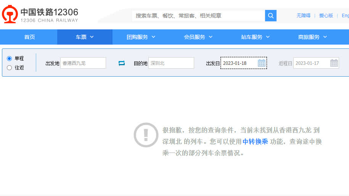Click the site search text box

pyautogui.click(x=198, y=16)
